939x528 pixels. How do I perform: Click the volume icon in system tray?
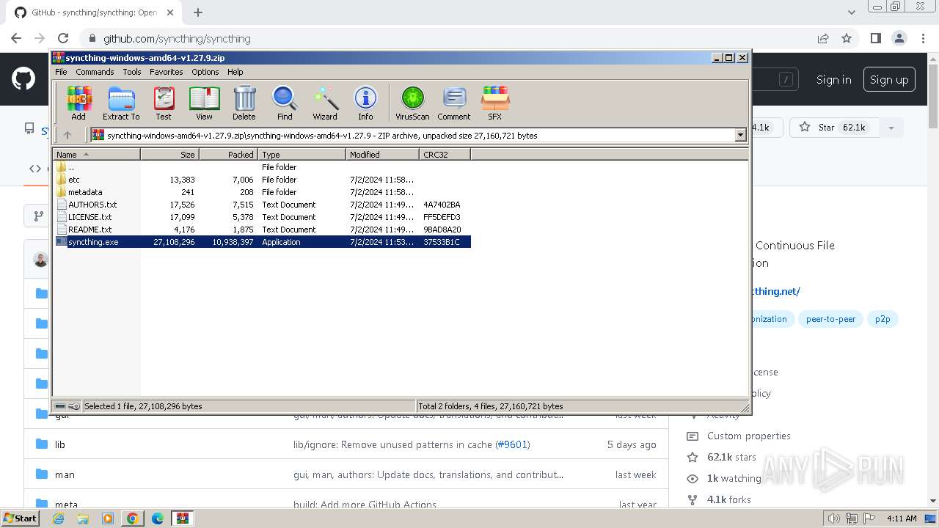coord(834,518)
